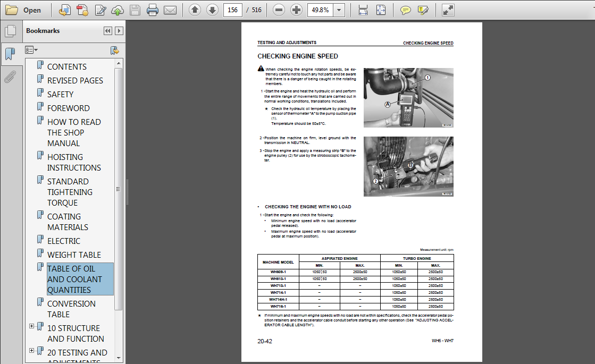
Task: Click the TURBO ENGINE column header
Action: pyautogui.click(x=417, y=258)
